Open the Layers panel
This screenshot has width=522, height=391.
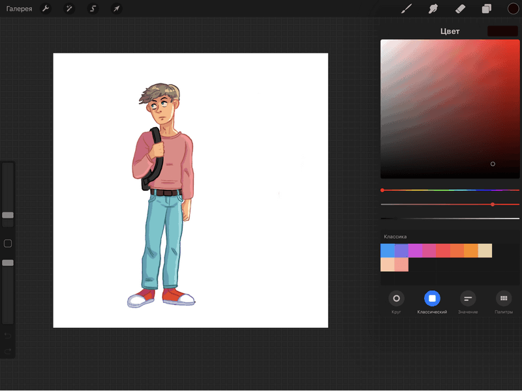(486, 9)
